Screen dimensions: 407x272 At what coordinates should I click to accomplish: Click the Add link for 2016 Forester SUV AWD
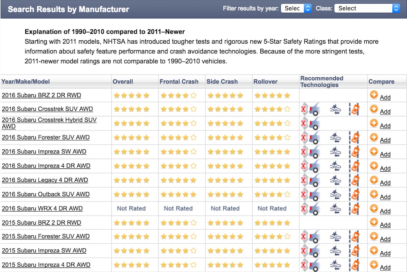tap(385, 140)
